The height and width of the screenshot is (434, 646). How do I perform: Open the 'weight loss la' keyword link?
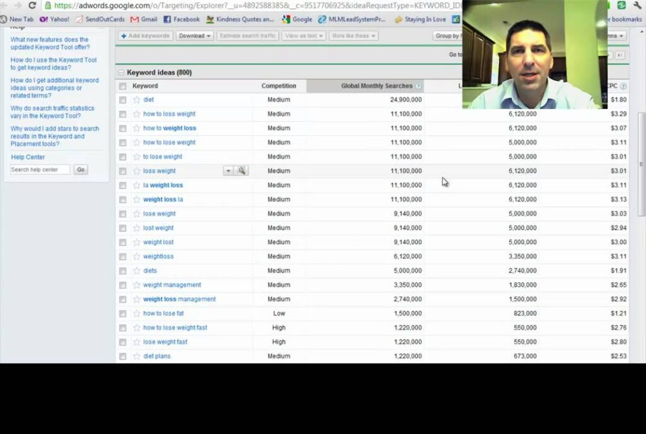pos(163,199)
